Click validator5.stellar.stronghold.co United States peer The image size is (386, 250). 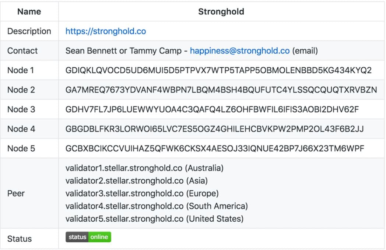pos(154,219)
